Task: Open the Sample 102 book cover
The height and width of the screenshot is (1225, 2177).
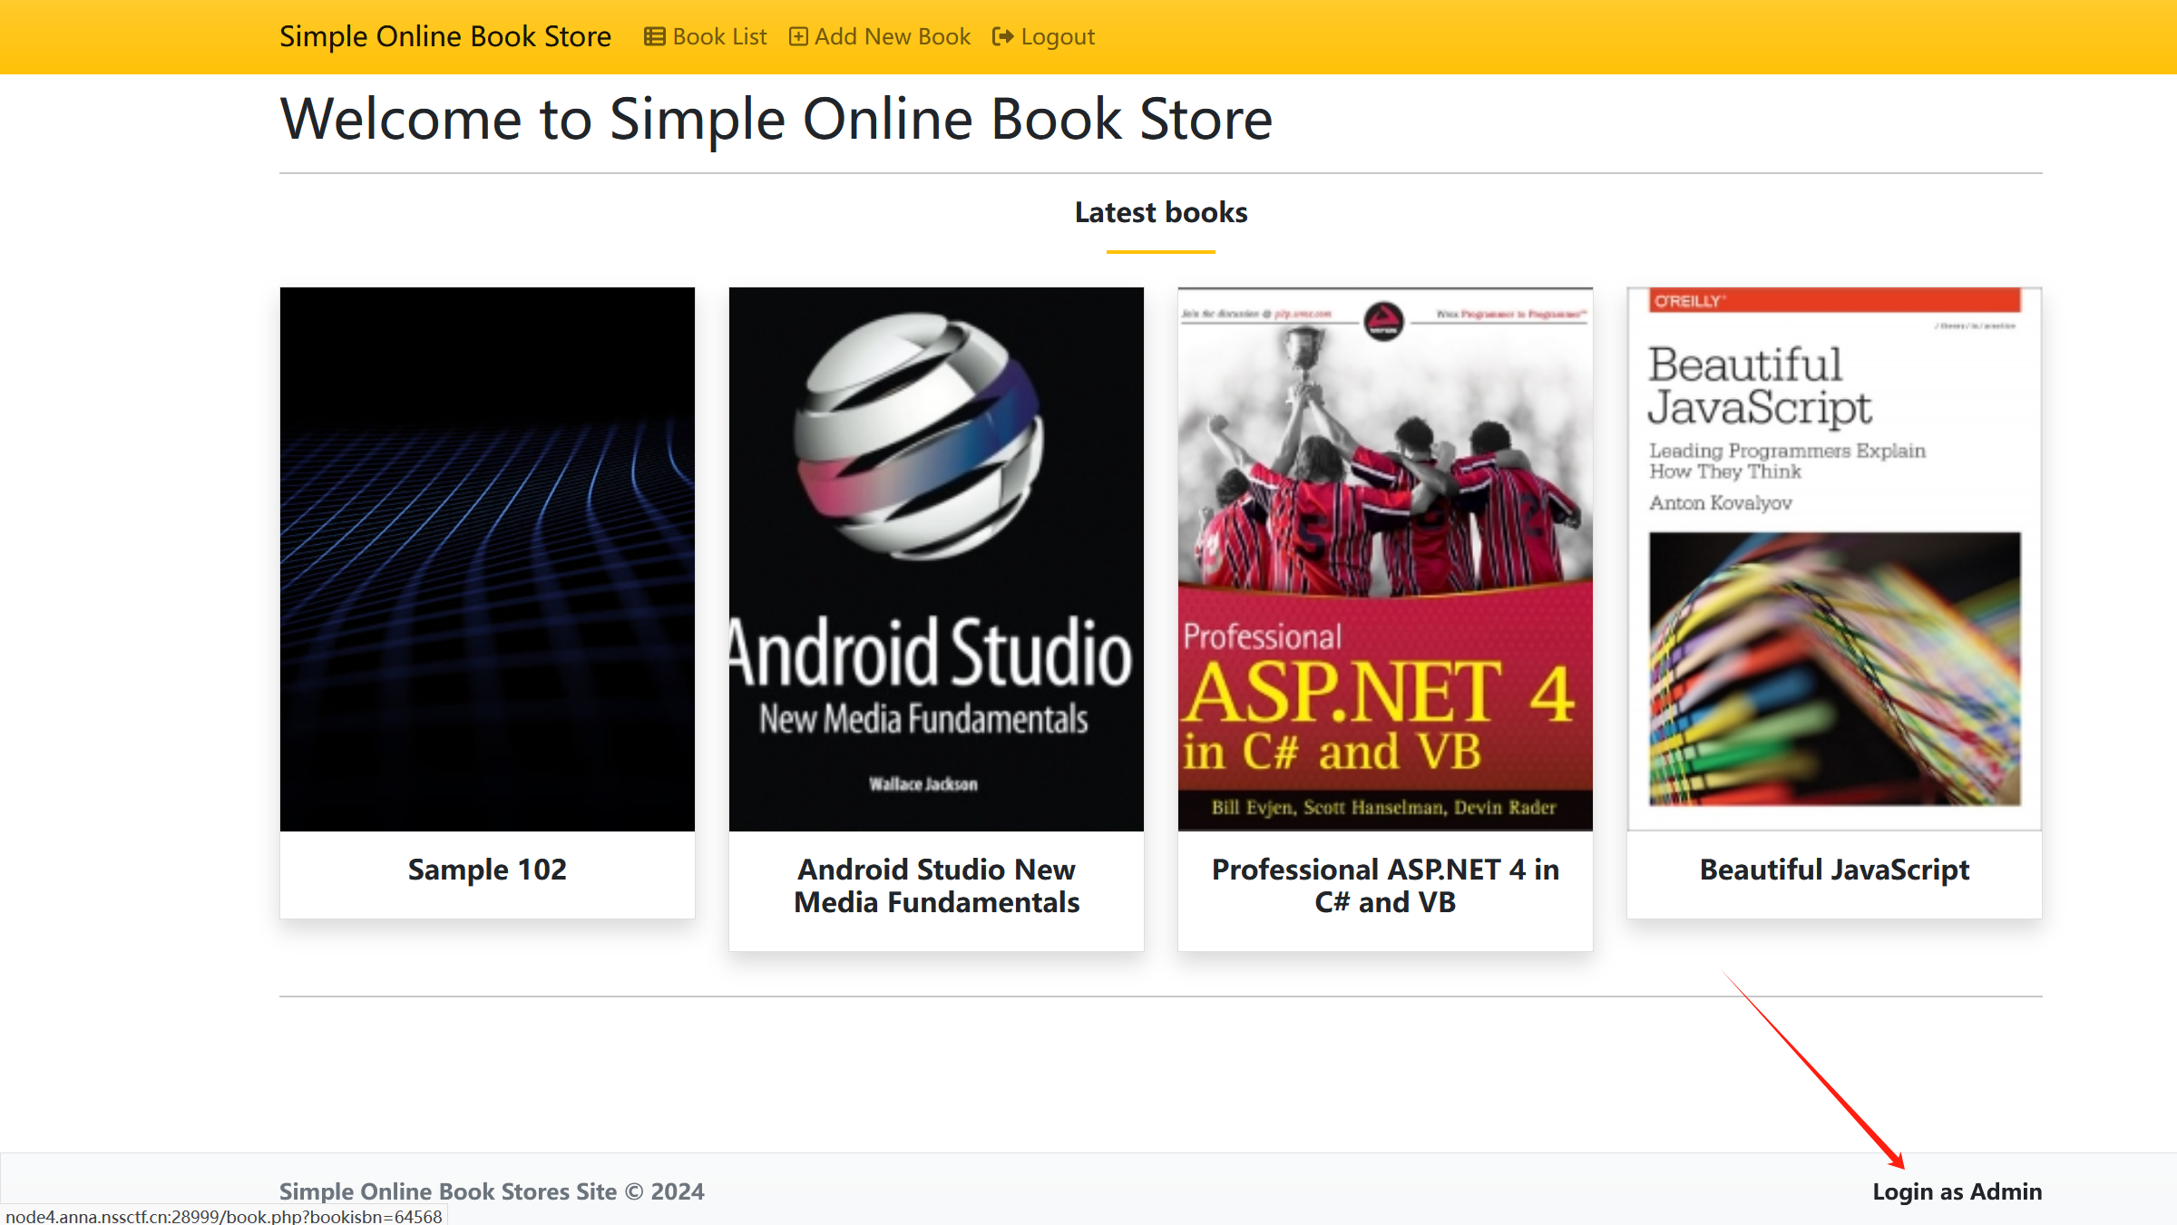Action: coord(487,559)
